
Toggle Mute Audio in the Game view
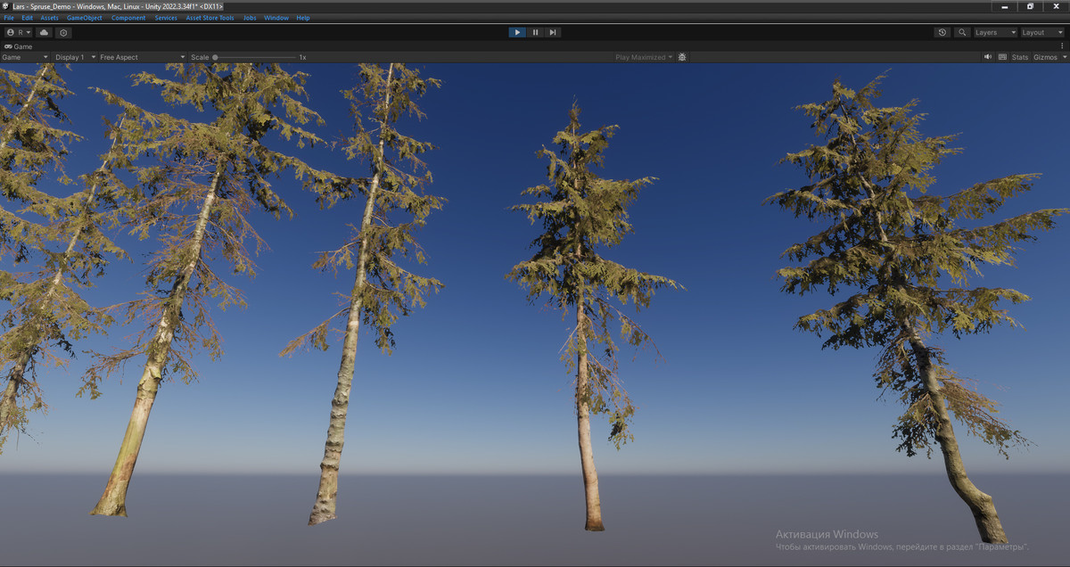coord(987,56)
